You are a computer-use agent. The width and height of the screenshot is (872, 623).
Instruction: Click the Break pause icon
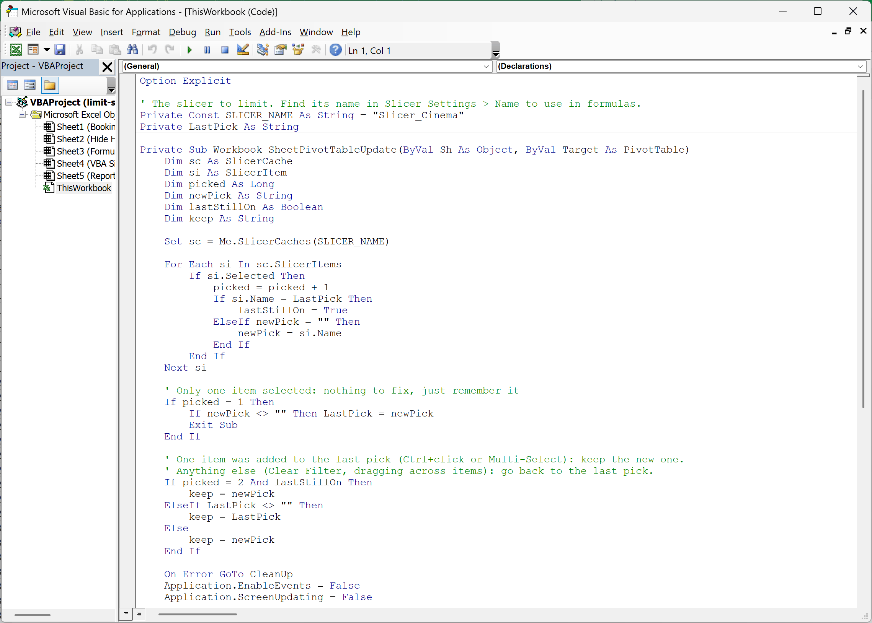point(207,50)
